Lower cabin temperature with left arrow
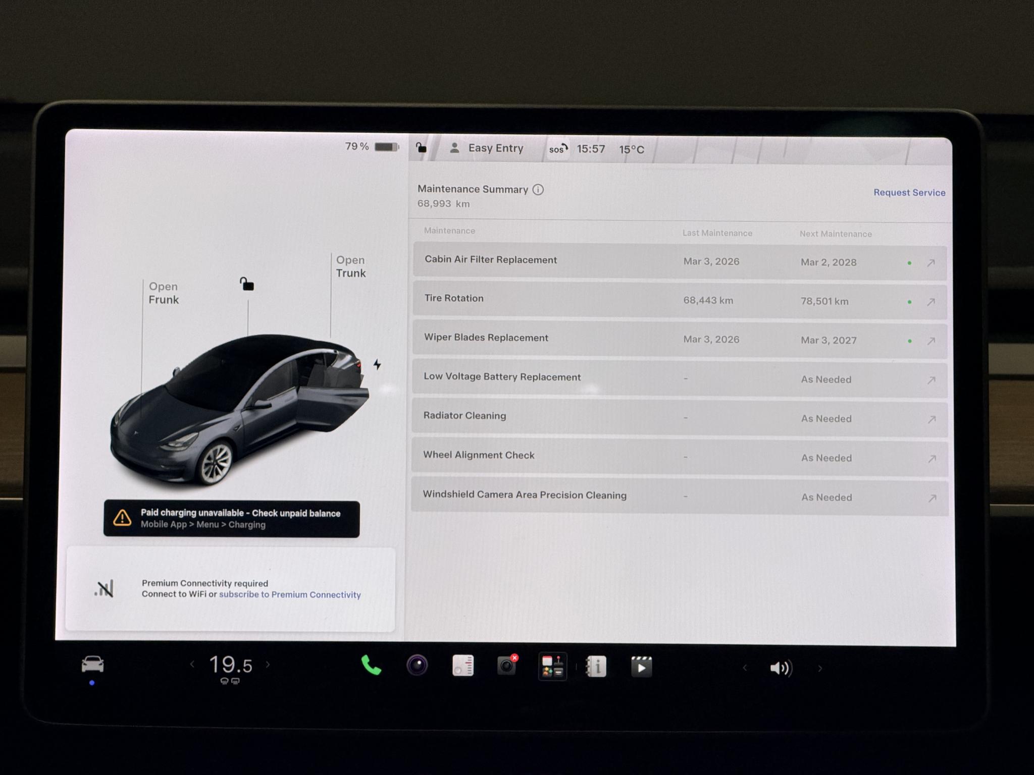This screenshot has width=1034, height=775. 192,664
